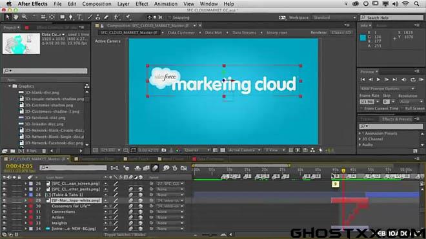Switch to the Effects & Presets tab
Screen dimensions: 426x239
397,119
